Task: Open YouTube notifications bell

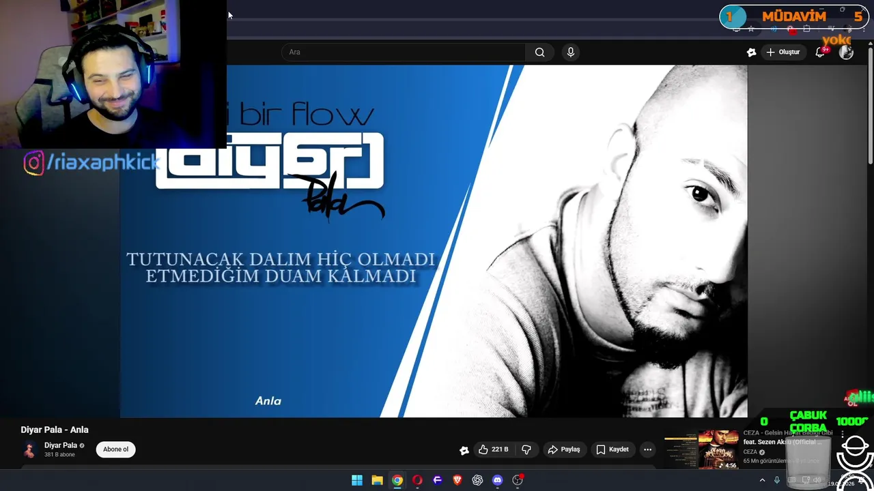Action: click(x=820, y=53)
